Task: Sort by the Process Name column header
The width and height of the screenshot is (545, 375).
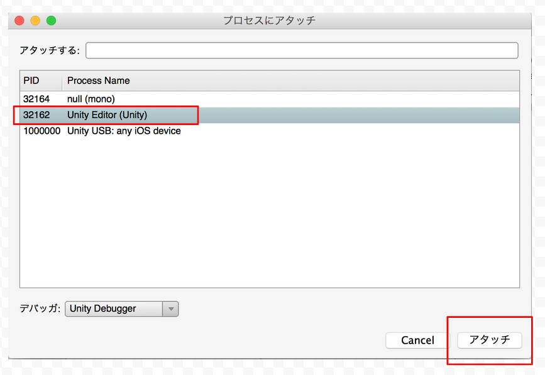Action: coord(290,80)
